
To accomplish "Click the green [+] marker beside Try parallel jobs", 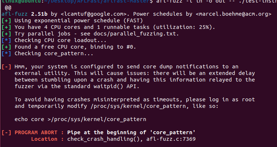I will (6, 34).
